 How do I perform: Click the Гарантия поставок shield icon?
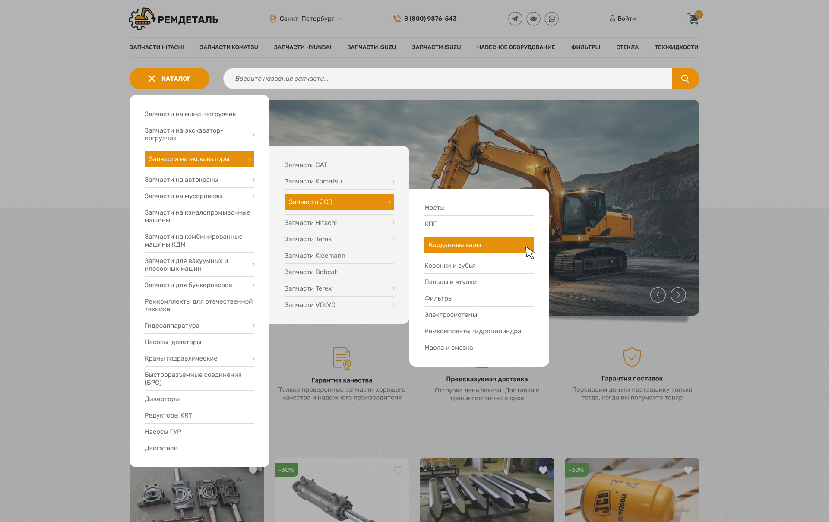[632, 357]
